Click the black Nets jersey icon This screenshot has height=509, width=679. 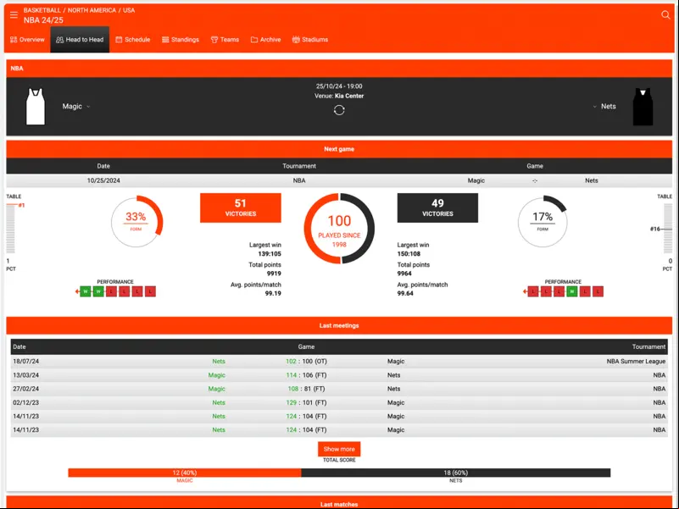(643, 107)
